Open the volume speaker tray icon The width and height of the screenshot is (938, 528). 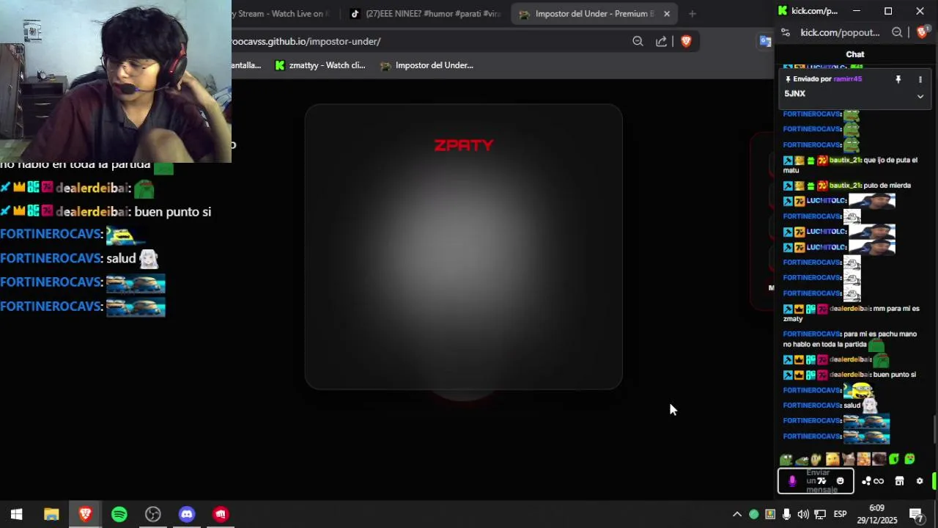[803, 514]
